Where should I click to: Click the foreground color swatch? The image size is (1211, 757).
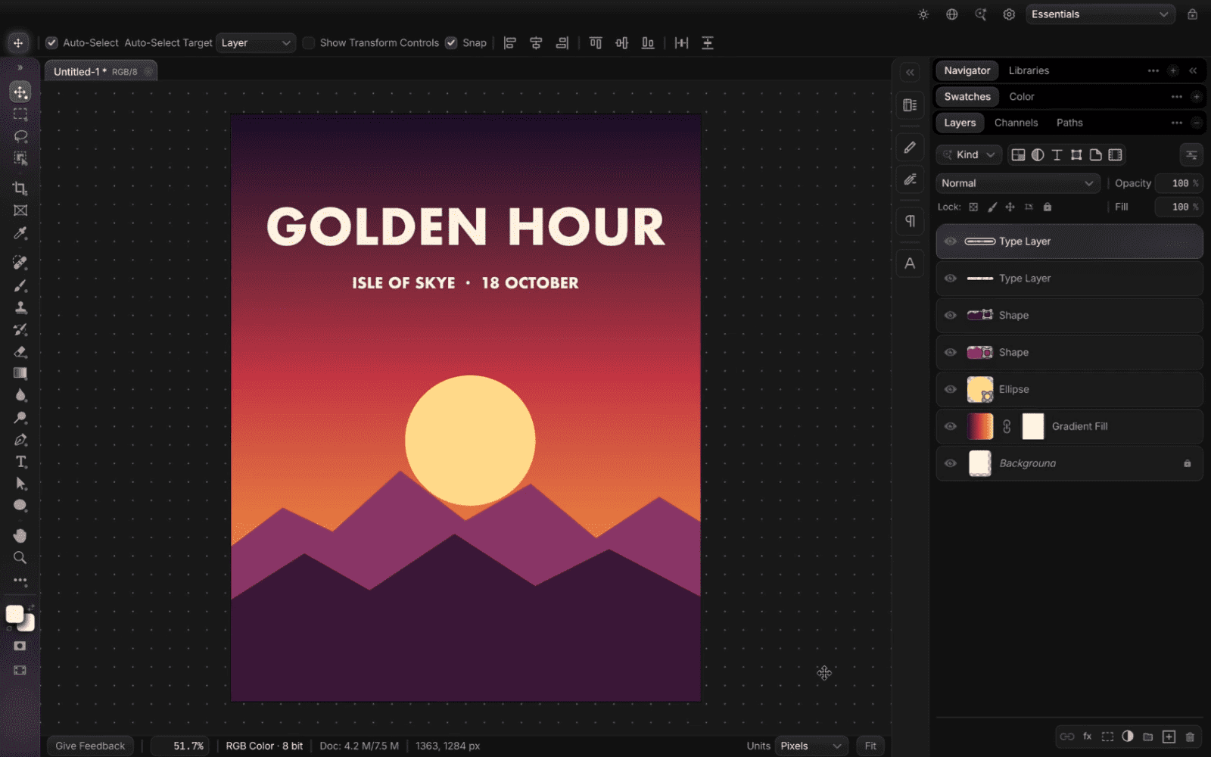[x=15, y=615]
